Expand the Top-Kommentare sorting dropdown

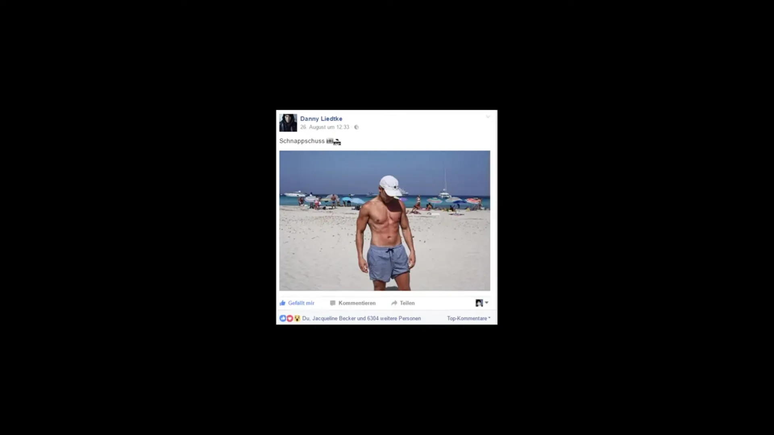pos(468,318)
